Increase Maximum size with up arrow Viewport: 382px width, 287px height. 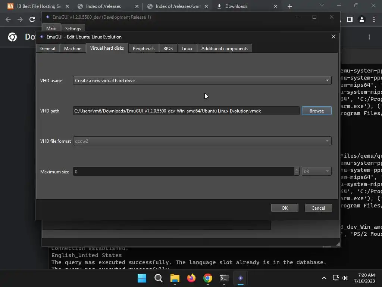(297, 169)
